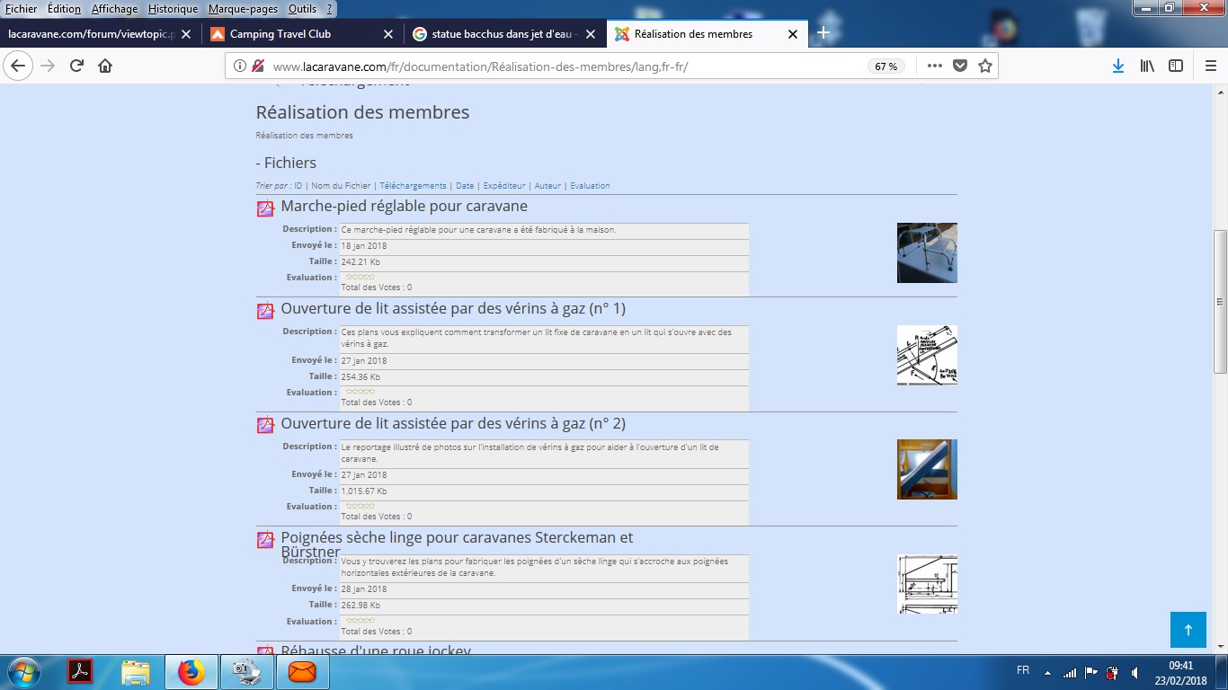Bookmark this page with the star icon

984,66
